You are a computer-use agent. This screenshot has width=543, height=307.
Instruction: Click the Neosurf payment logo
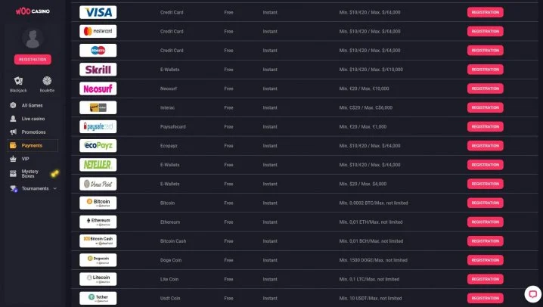click(x=98, y=88)
